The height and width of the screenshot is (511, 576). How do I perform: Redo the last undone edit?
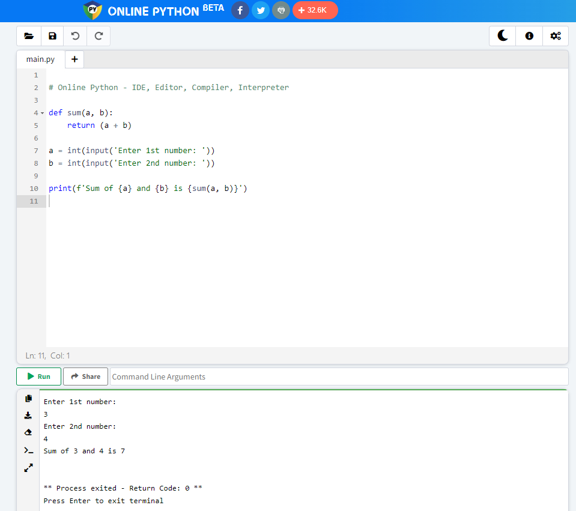tap(99, 36)
